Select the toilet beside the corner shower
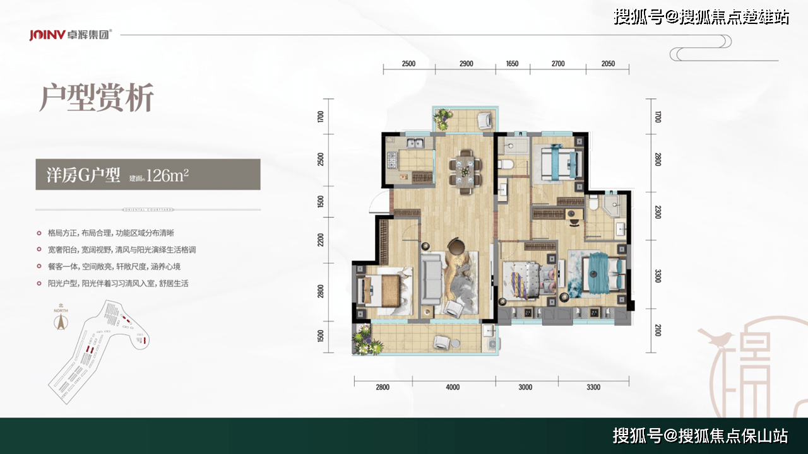Viewport: 808px width, 454px height. (593, 202)
